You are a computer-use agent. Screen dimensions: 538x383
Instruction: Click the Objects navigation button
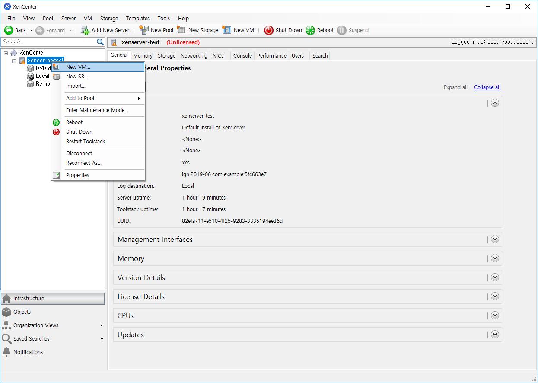pyautogui.click(x=53, y=312)
